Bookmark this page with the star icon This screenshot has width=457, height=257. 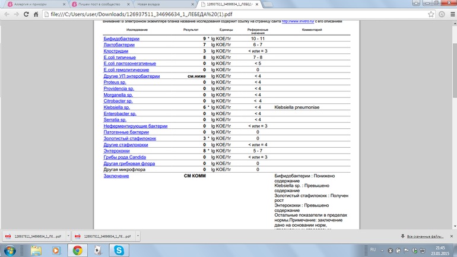431,14
